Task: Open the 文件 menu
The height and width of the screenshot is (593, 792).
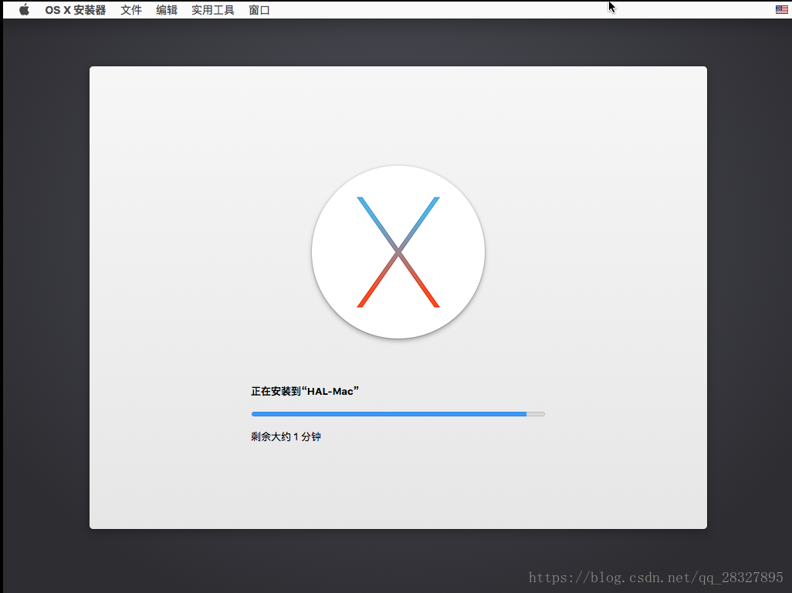Action: coord(130,10)
